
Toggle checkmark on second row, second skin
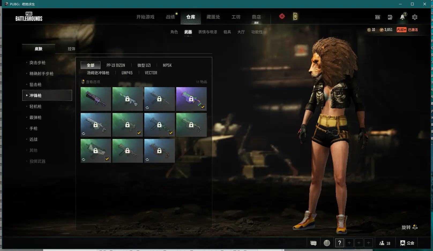coord(139,133)
